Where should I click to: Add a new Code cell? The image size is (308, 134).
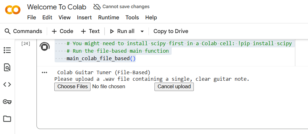(x=62, y=31)
